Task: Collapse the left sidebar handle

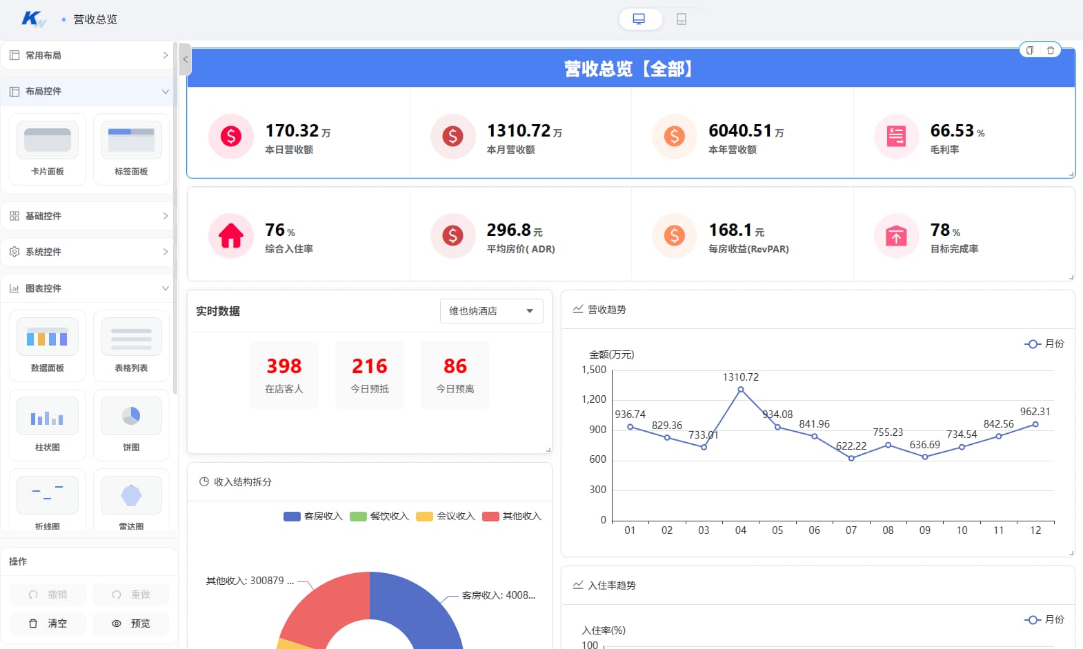Action: [x=185, y=59]
